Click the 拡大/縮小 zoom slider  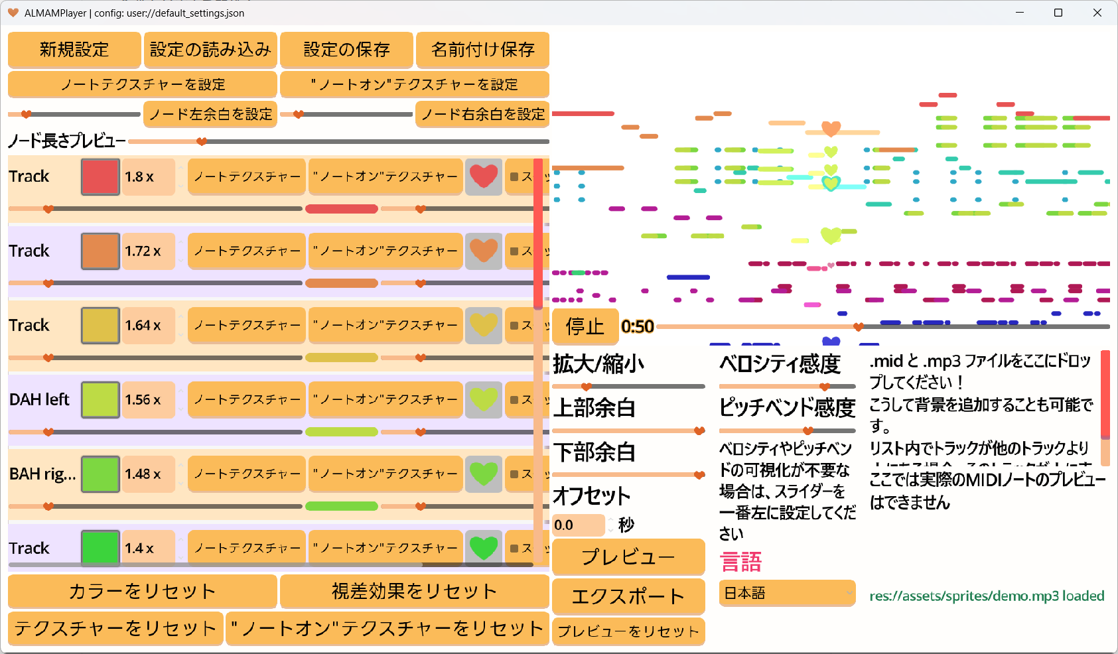click(x=628, y=386)
